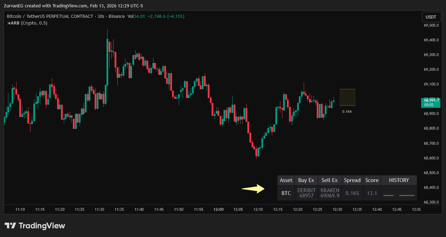Screen dimensions: 446x237
Task: Click the 11:30 time axis label
Action: tap(99, 209)
